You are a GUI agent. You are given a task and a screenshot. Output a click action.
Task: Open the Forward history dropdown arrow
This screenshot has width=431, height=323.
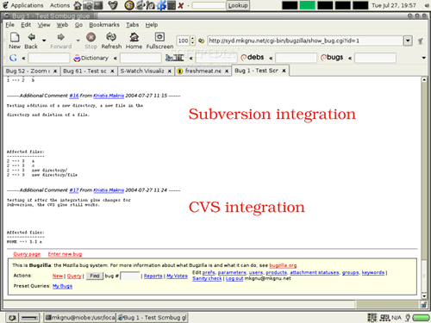click(x=78, y=40)
